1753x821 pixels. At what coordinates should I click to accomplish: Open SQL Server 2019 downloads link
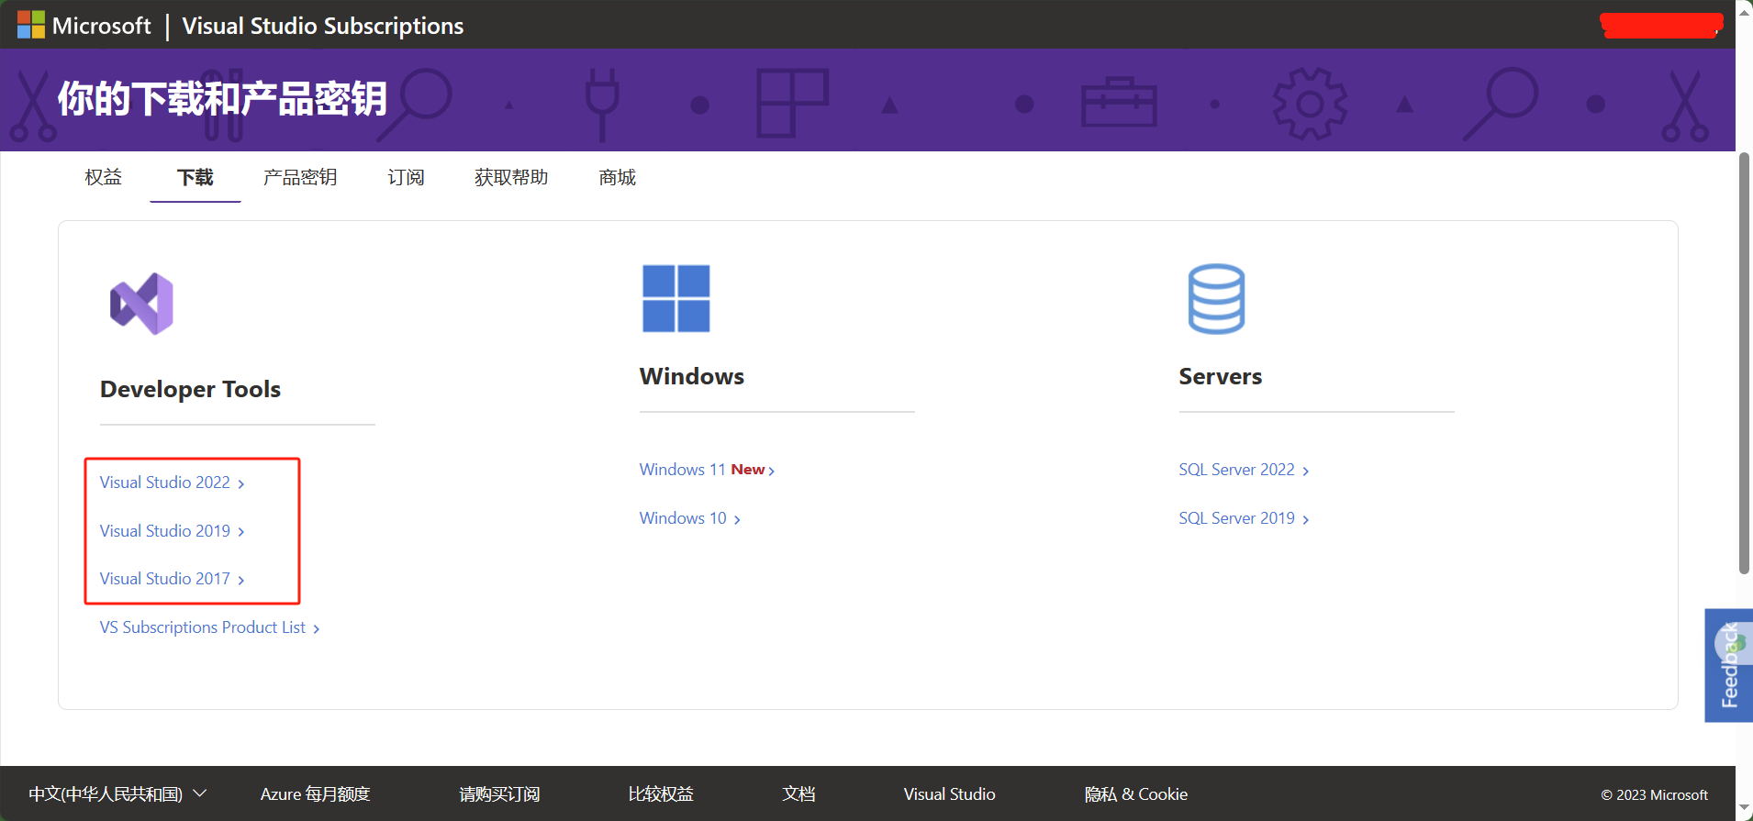(x=1245, y=518)
